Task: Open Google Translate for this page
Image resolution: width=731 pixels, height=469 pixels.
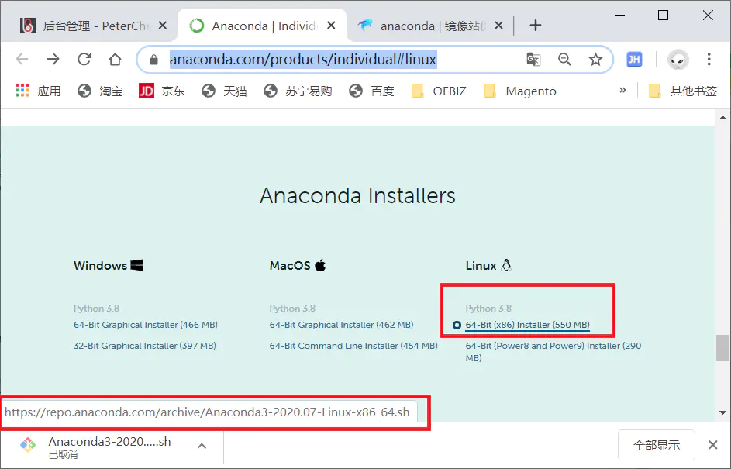Action: (533, 59)
